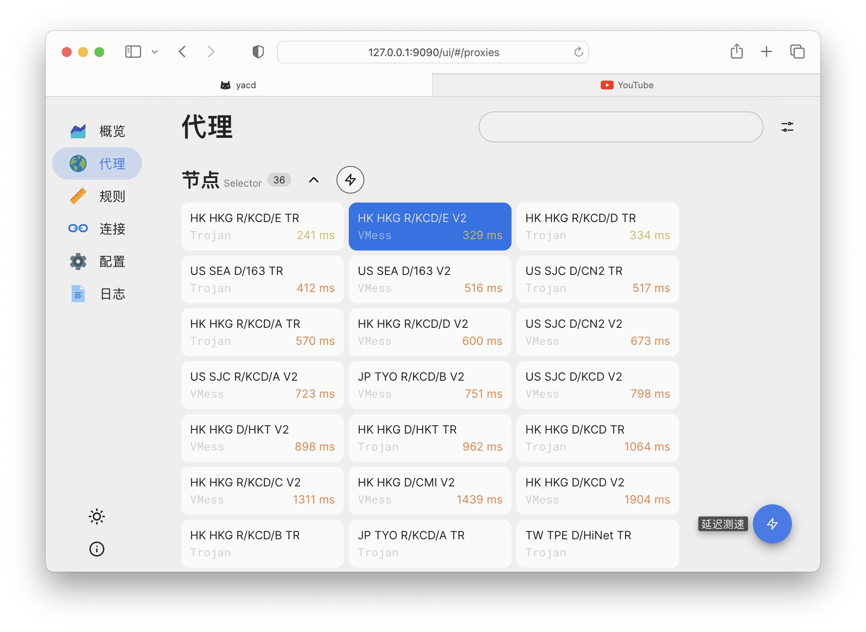Select the US SJC D/CN2 V2 node
This screenshot has width=866, height=632.
tap(598, 332)
